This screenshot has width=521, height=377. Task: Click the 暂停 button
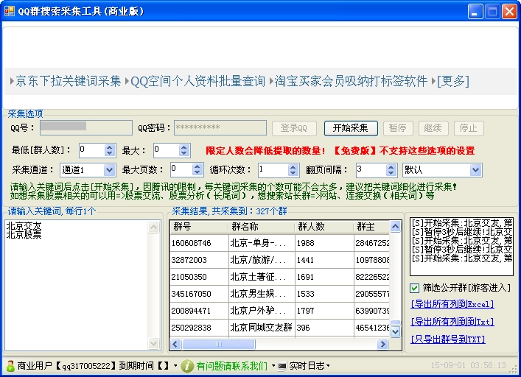(398, 128)
